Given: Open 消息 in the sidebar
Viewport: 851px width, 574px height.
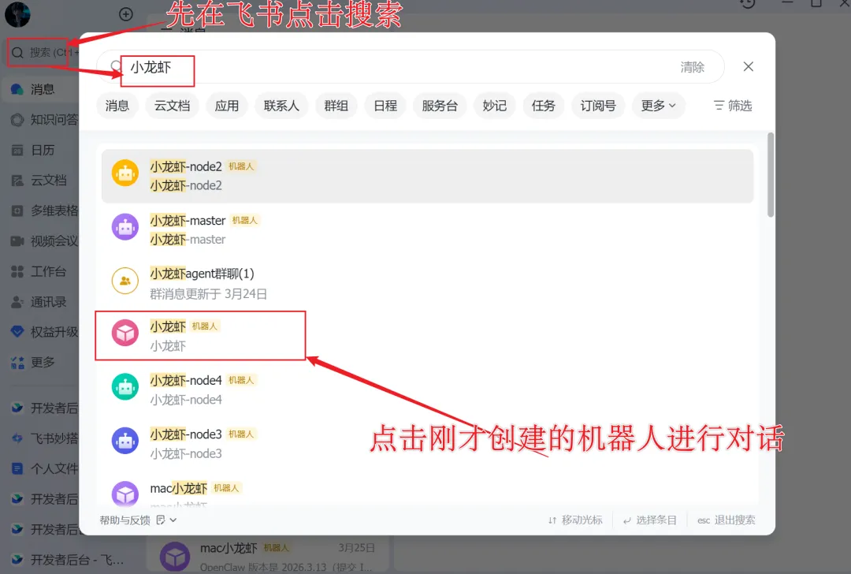Looking at the screenshot, I should (41, 89).
